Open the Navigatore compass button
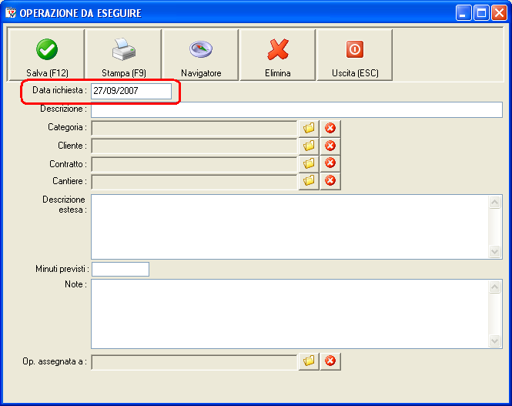 [x=201, y=55]
